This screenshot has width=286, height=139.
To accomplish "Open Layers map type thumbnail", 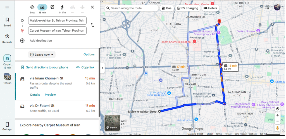I will (112, 123).
